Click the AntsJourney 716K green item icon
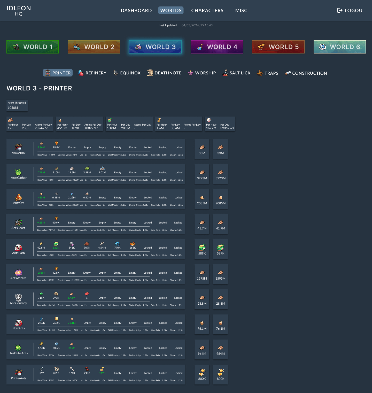This screenshot has width=372, height=393. 41,294
